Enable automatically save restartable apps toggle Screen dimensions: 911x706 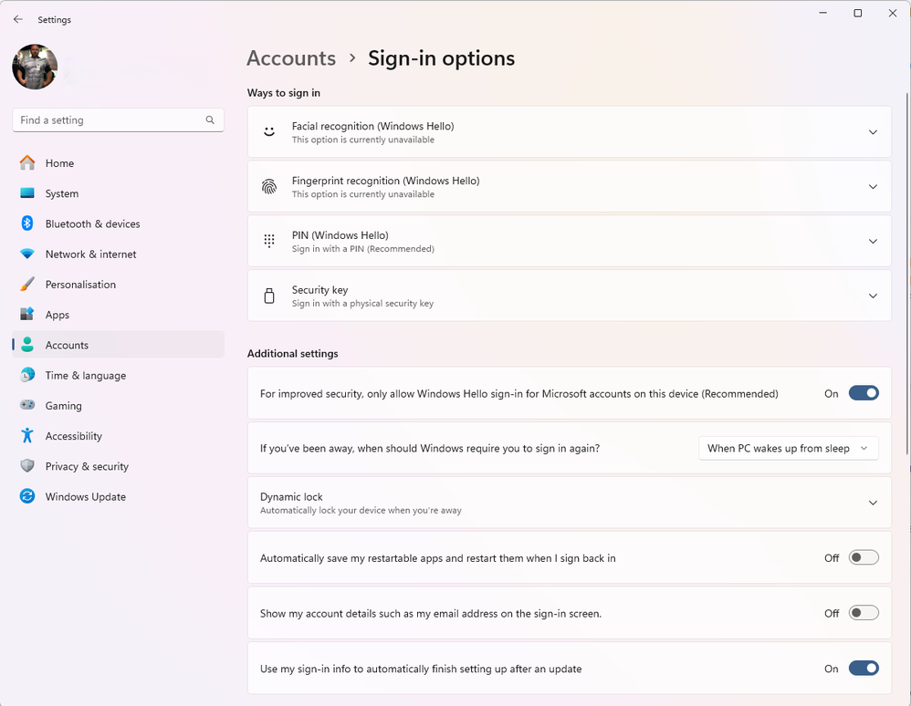[863, 557]
